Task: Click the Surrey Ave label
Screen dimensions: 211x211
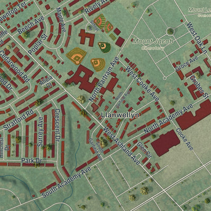Action: coord(41,132)
